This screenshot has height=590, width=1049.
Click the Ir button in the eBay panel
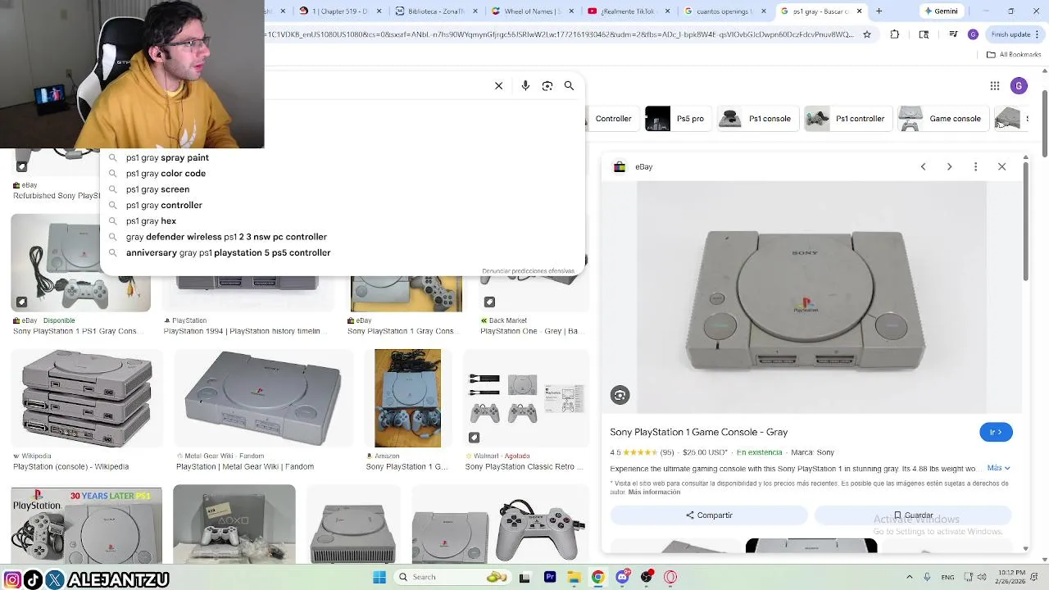996,433
